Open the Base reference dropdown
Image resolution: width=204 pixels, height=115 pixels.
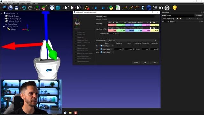(x=132, y=41)
